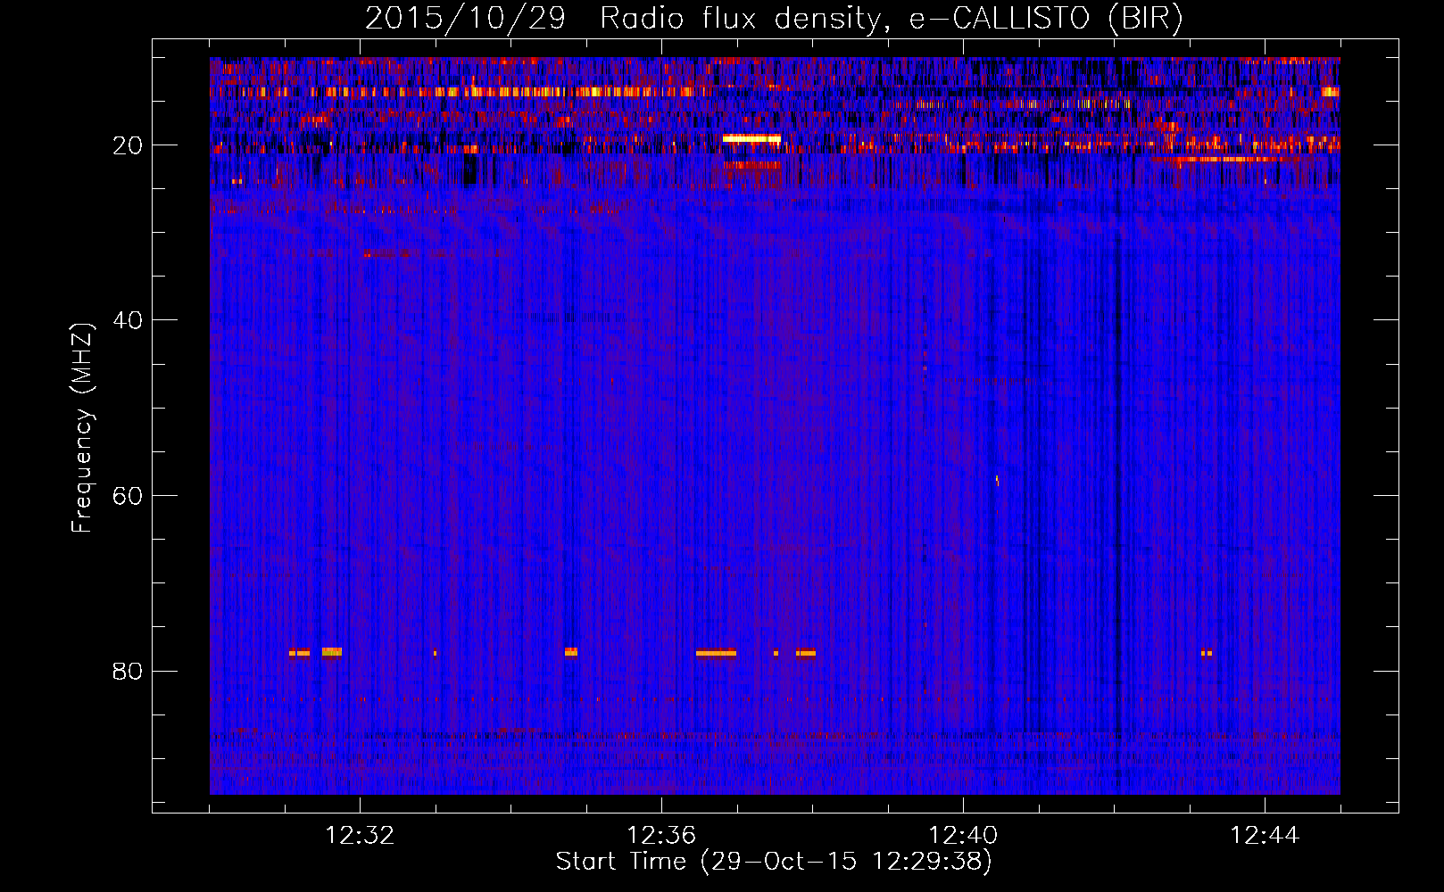Click the 'Start Time (29-Oct-15 12:29:38)' label
This screenshot has width=1444, height=892.
point(774,862)
